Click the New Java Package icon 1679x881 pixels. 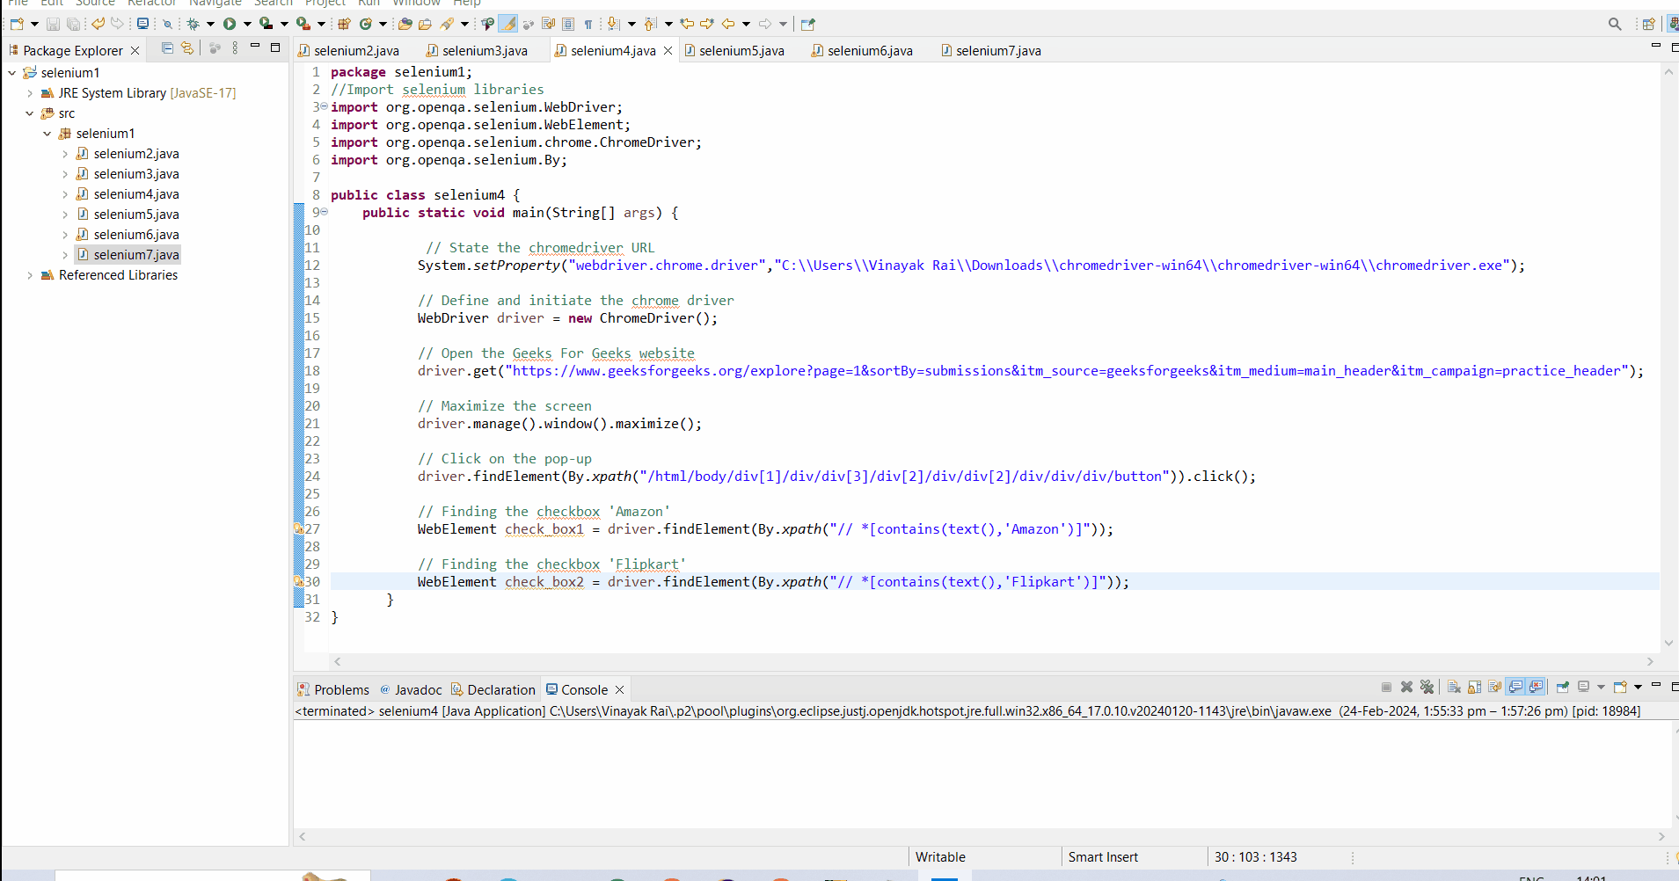coord(344,24)
